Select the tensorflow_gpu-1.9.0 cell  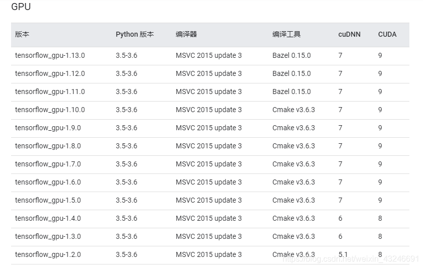48,128
